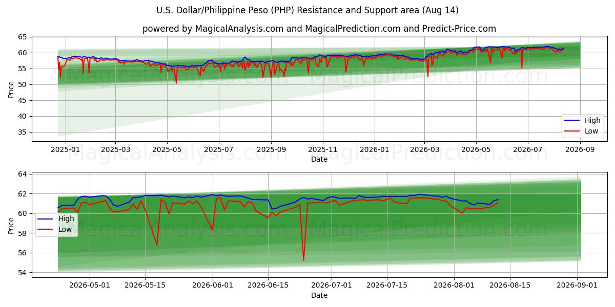Image resolution: width=615 pixels, height=307 pixels.
Task: Click the '2026-05' tick label
Action: [476, 149]
